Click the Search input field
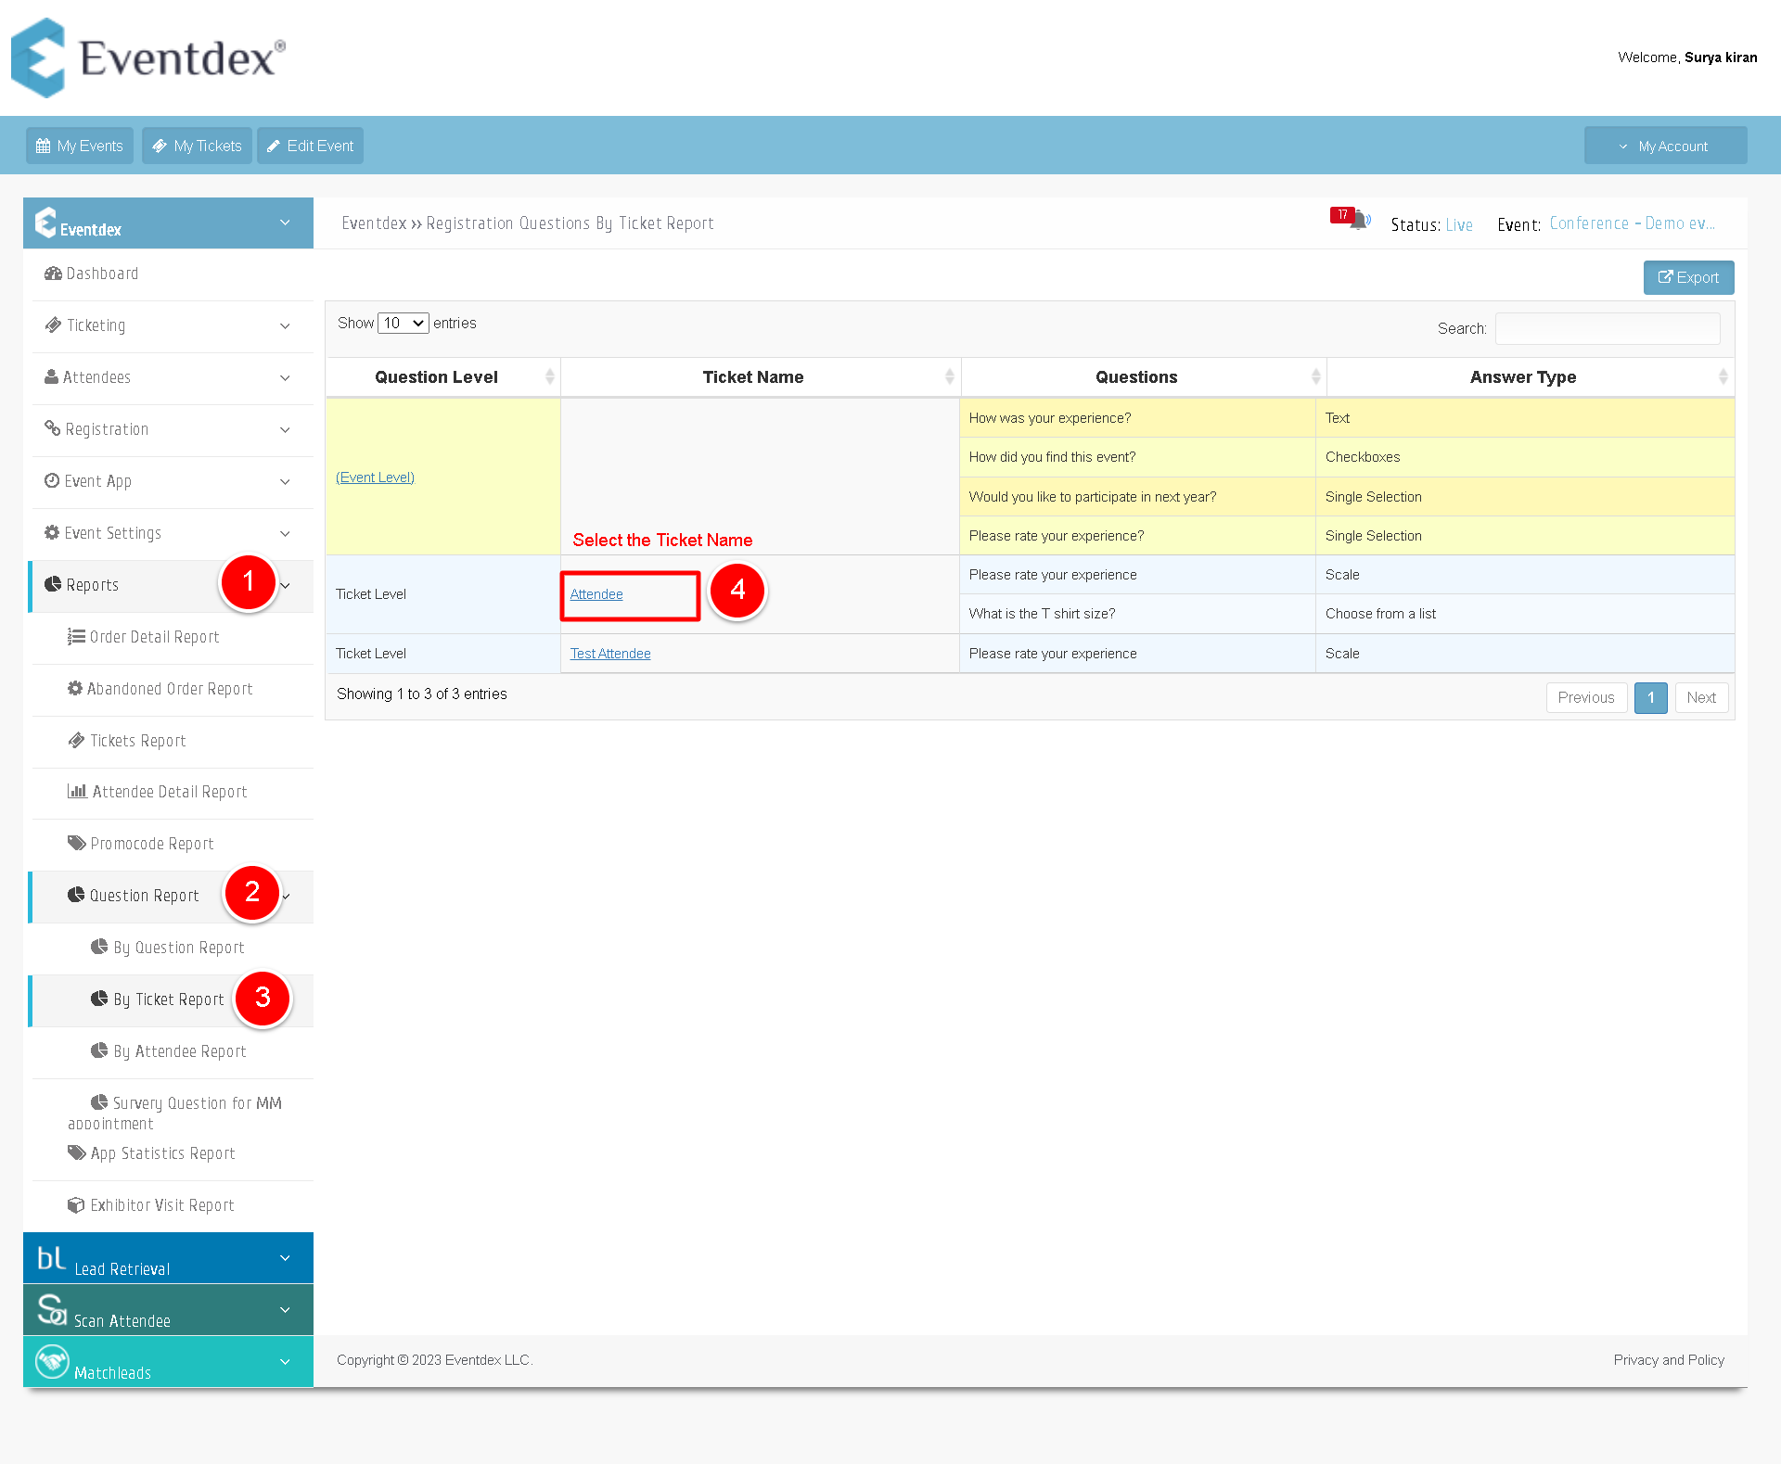 click(1607, 328)
